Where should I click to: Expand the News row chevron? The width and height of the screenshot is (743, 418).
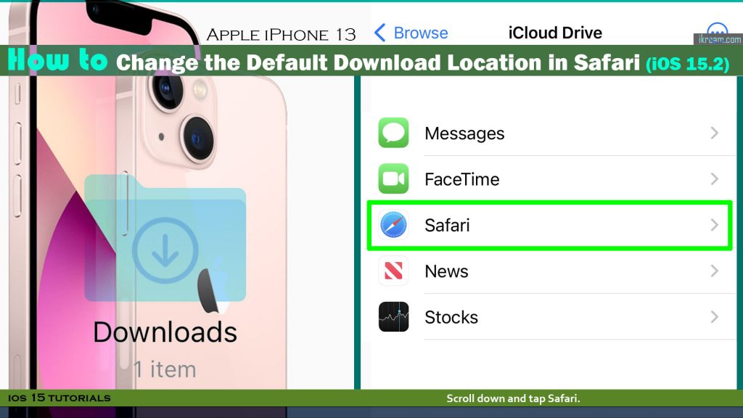(x=715, y=271)
